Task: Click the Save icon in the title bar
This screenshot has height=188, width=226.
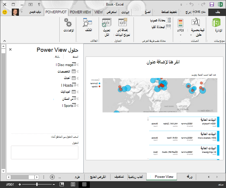Action: point(212,4)
